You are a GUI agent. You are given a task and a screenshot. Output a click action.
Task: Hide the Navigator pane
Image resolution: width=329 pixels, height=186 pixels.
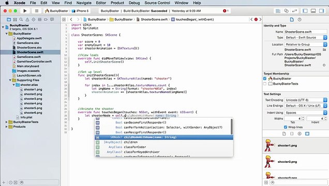point(305,11)
